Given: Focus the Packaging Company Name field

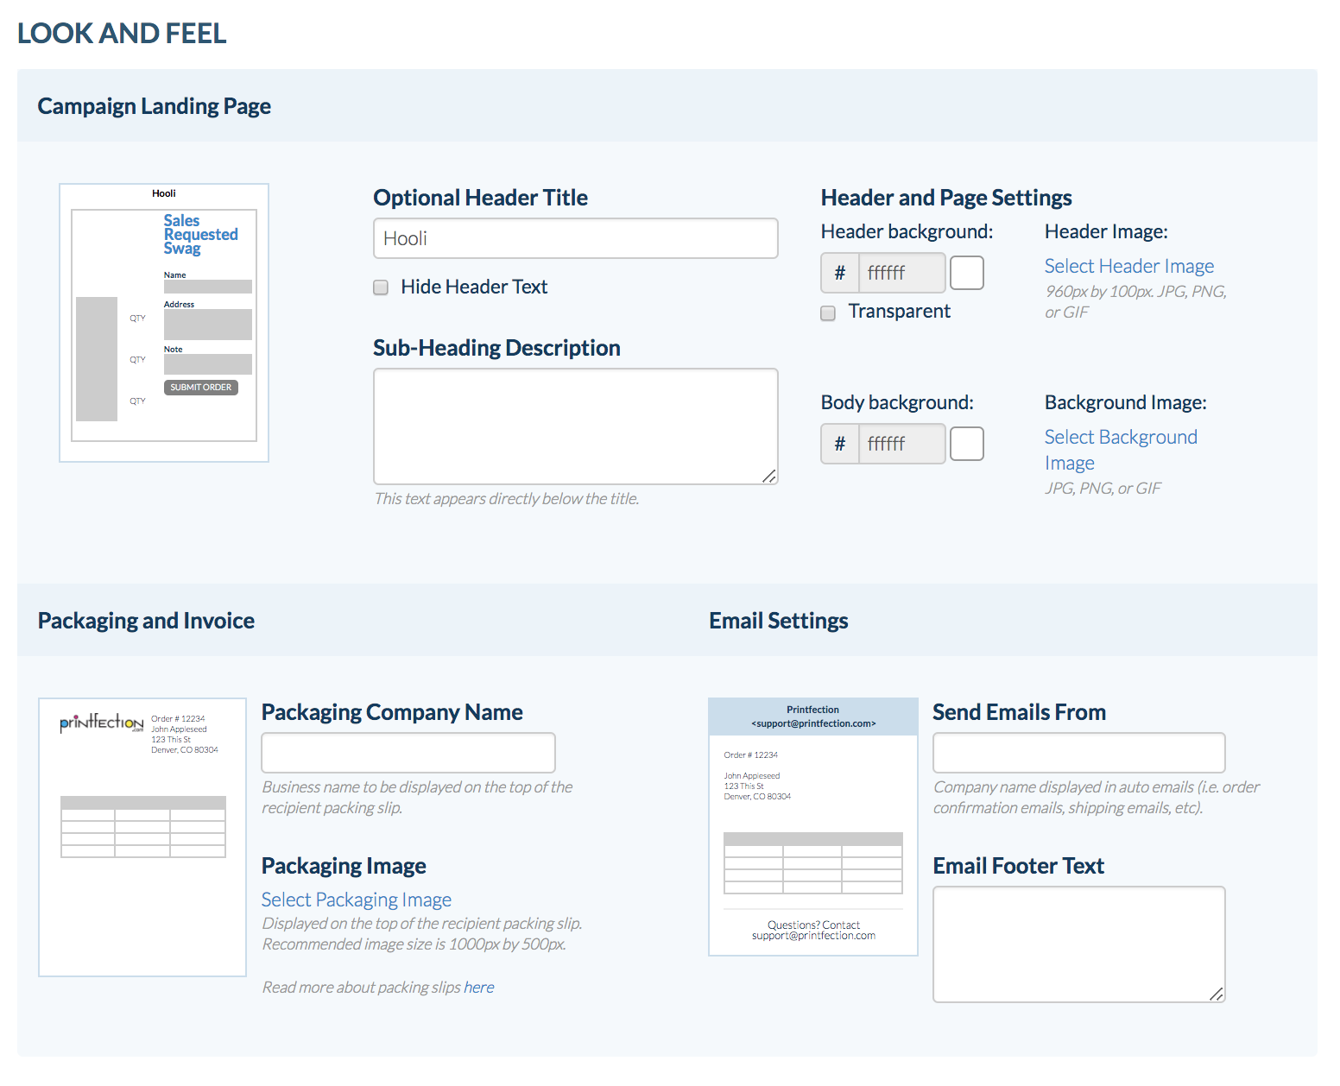Looking at the screenshot, I should tap(408, 753).
